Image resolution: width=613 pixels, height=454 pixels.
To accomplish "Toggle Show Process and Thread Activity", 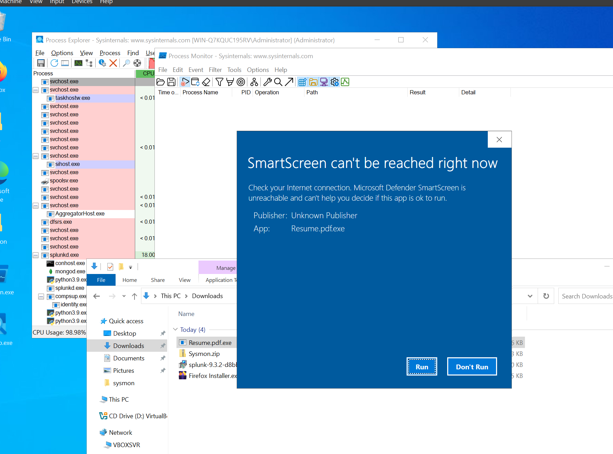I will pyautogui.click(x=334, y=82).
